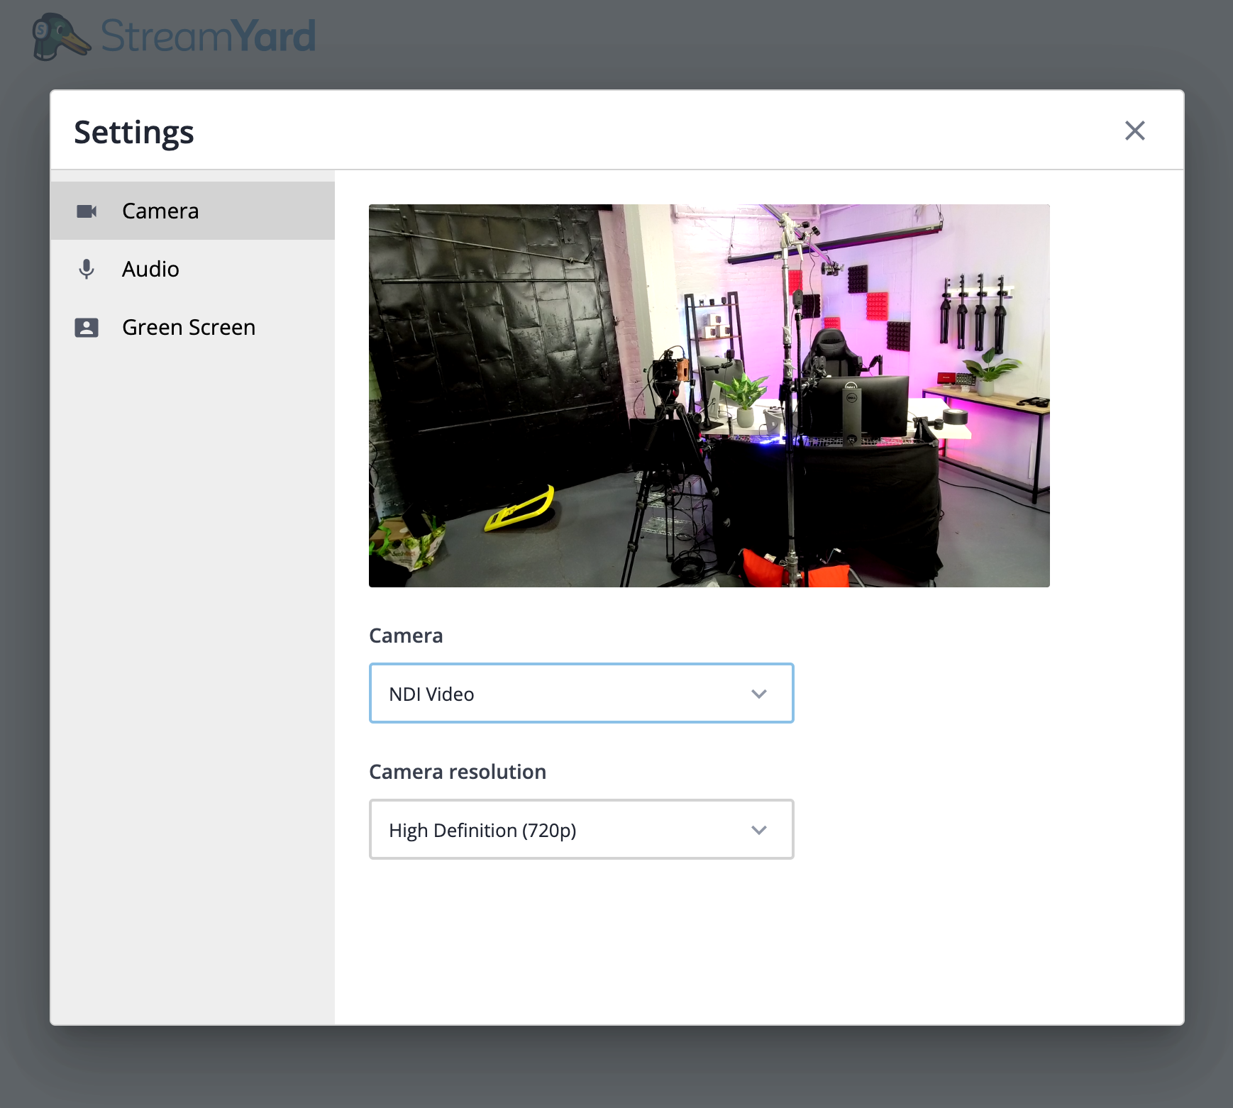Click the microphone icon next to Audio

pyautogui.click(x=87, y=270)
